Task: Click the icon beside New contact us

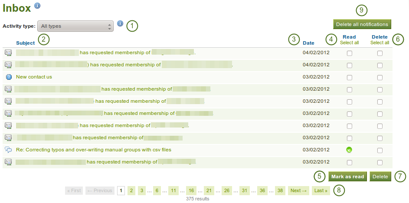Action: [8, 77]
